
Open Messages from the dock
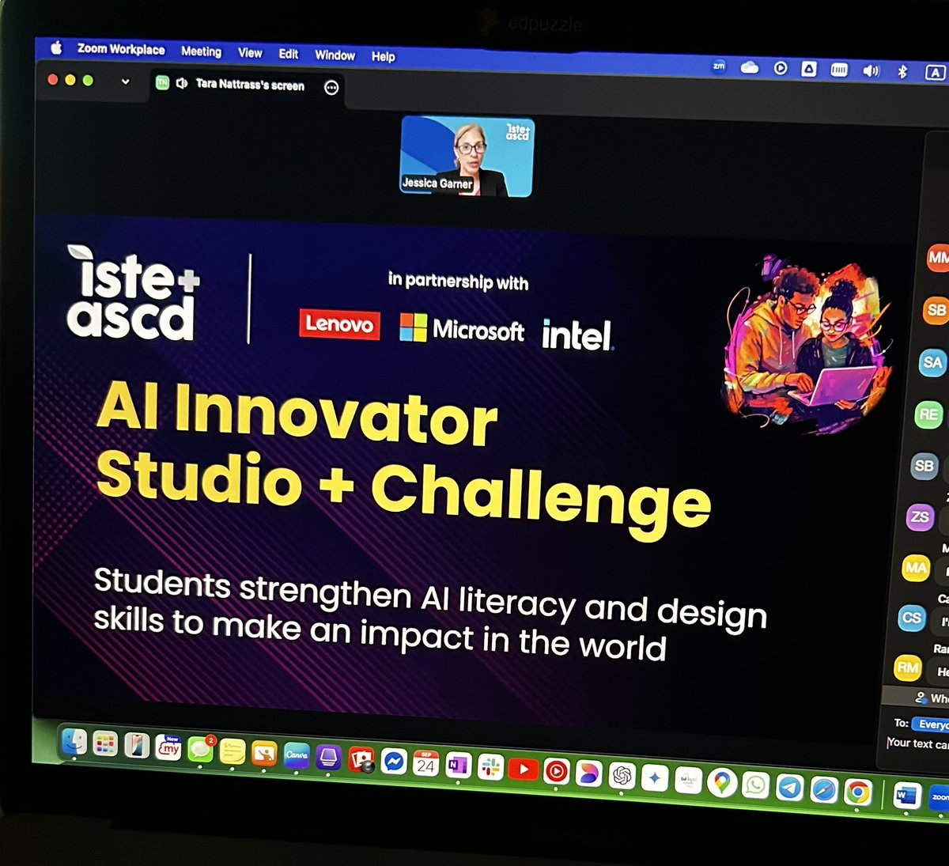click(x=200, y=750)
